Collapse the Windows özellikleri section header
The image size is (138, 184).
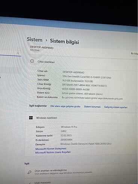click(x=82, y=118)
